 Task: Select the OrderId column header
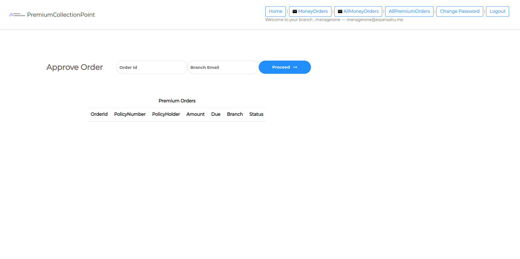[x=99, y=114]
